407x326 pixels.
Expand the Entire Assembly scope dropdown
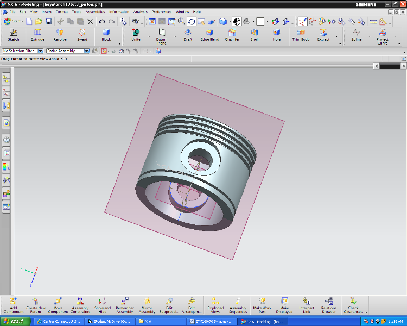click(87, 51)
